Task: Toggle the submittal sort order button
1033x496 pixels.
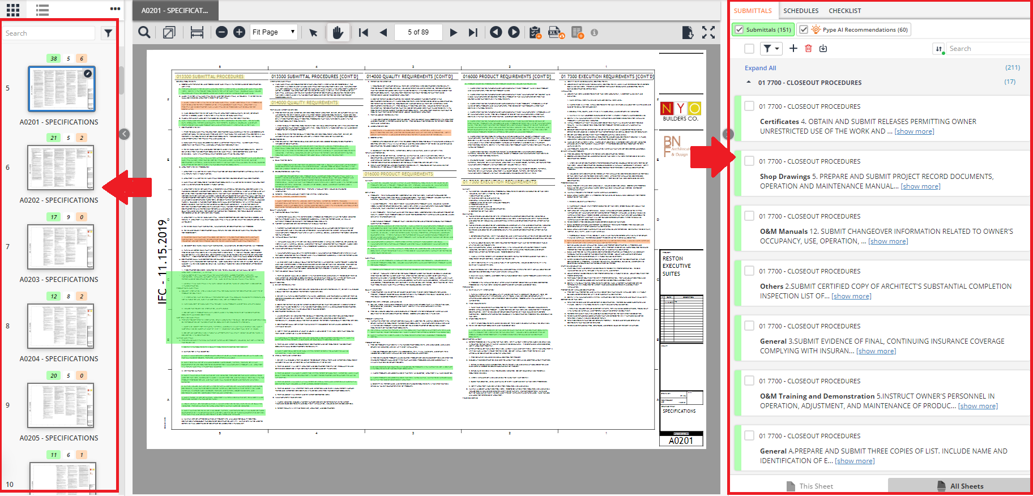Action: click(939, 49)
